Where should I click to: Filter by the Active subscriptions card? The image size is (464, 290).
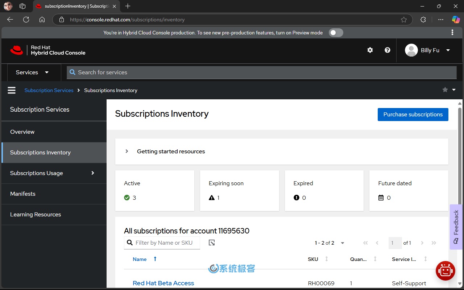[155, 191]
